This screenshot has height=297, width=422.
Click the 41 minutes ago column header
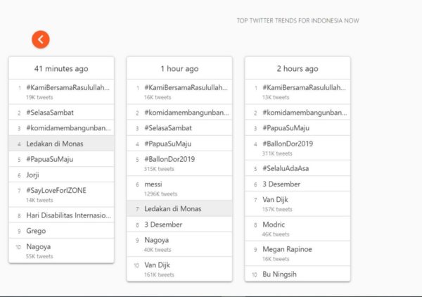(61, 68)
